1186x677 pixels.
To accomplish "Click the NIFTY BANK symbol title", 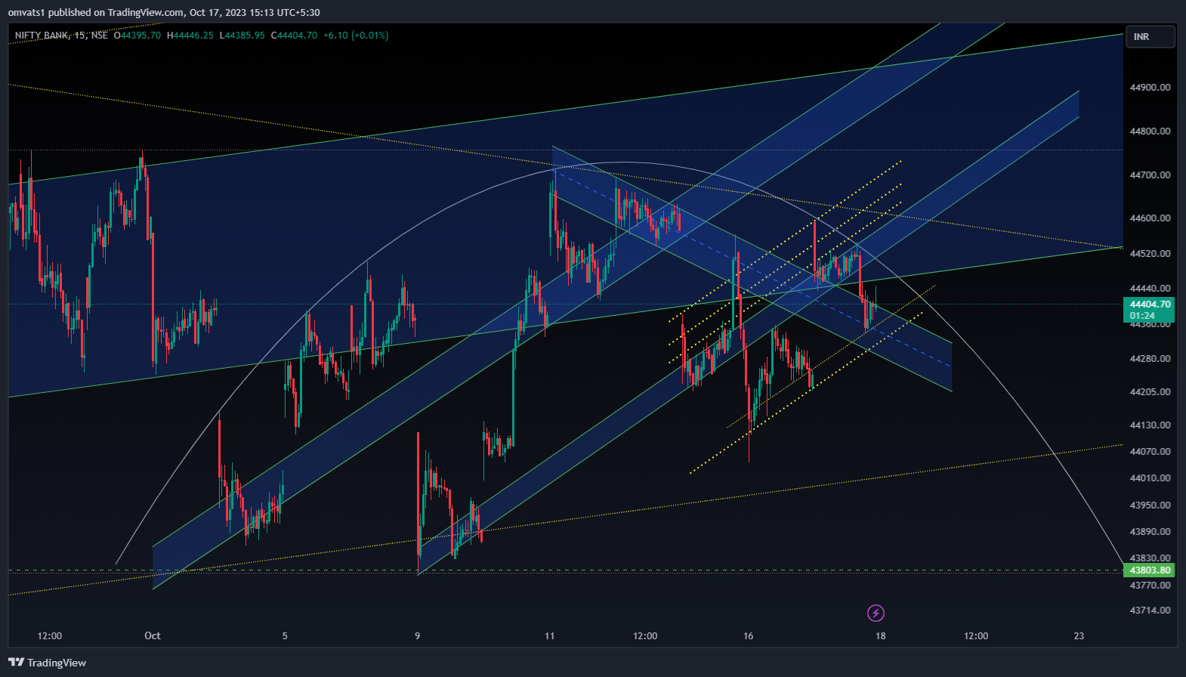I will pos(42,36).
